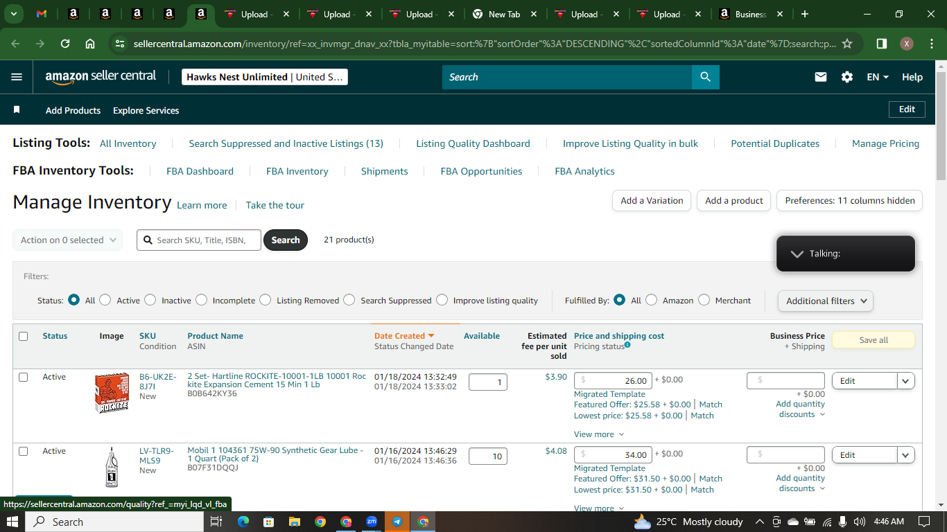
Task: Click the browser Home icon
Action: 90,44
